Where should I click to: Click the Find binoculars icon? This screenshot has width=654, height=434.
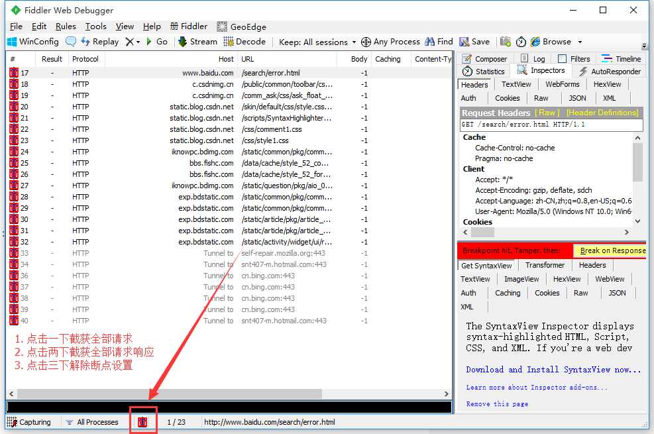click(x=429, y=42)
